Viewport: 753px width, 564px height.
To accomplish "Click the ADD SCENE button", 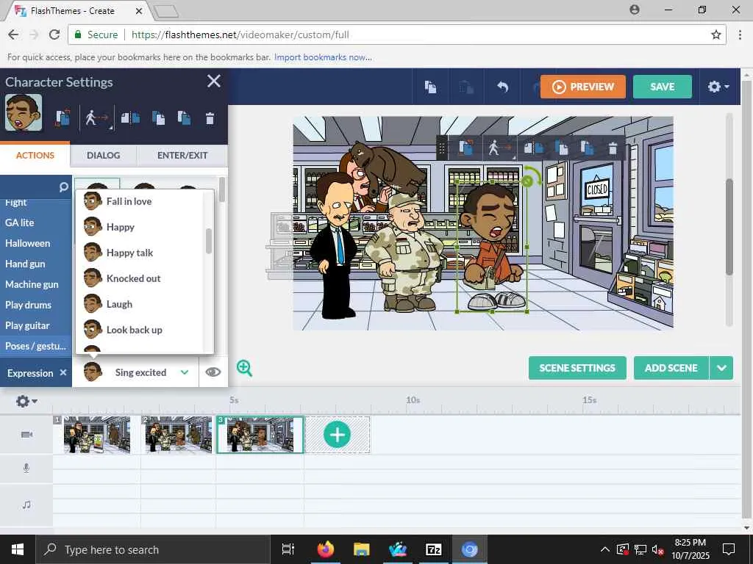I will (671, 368).
